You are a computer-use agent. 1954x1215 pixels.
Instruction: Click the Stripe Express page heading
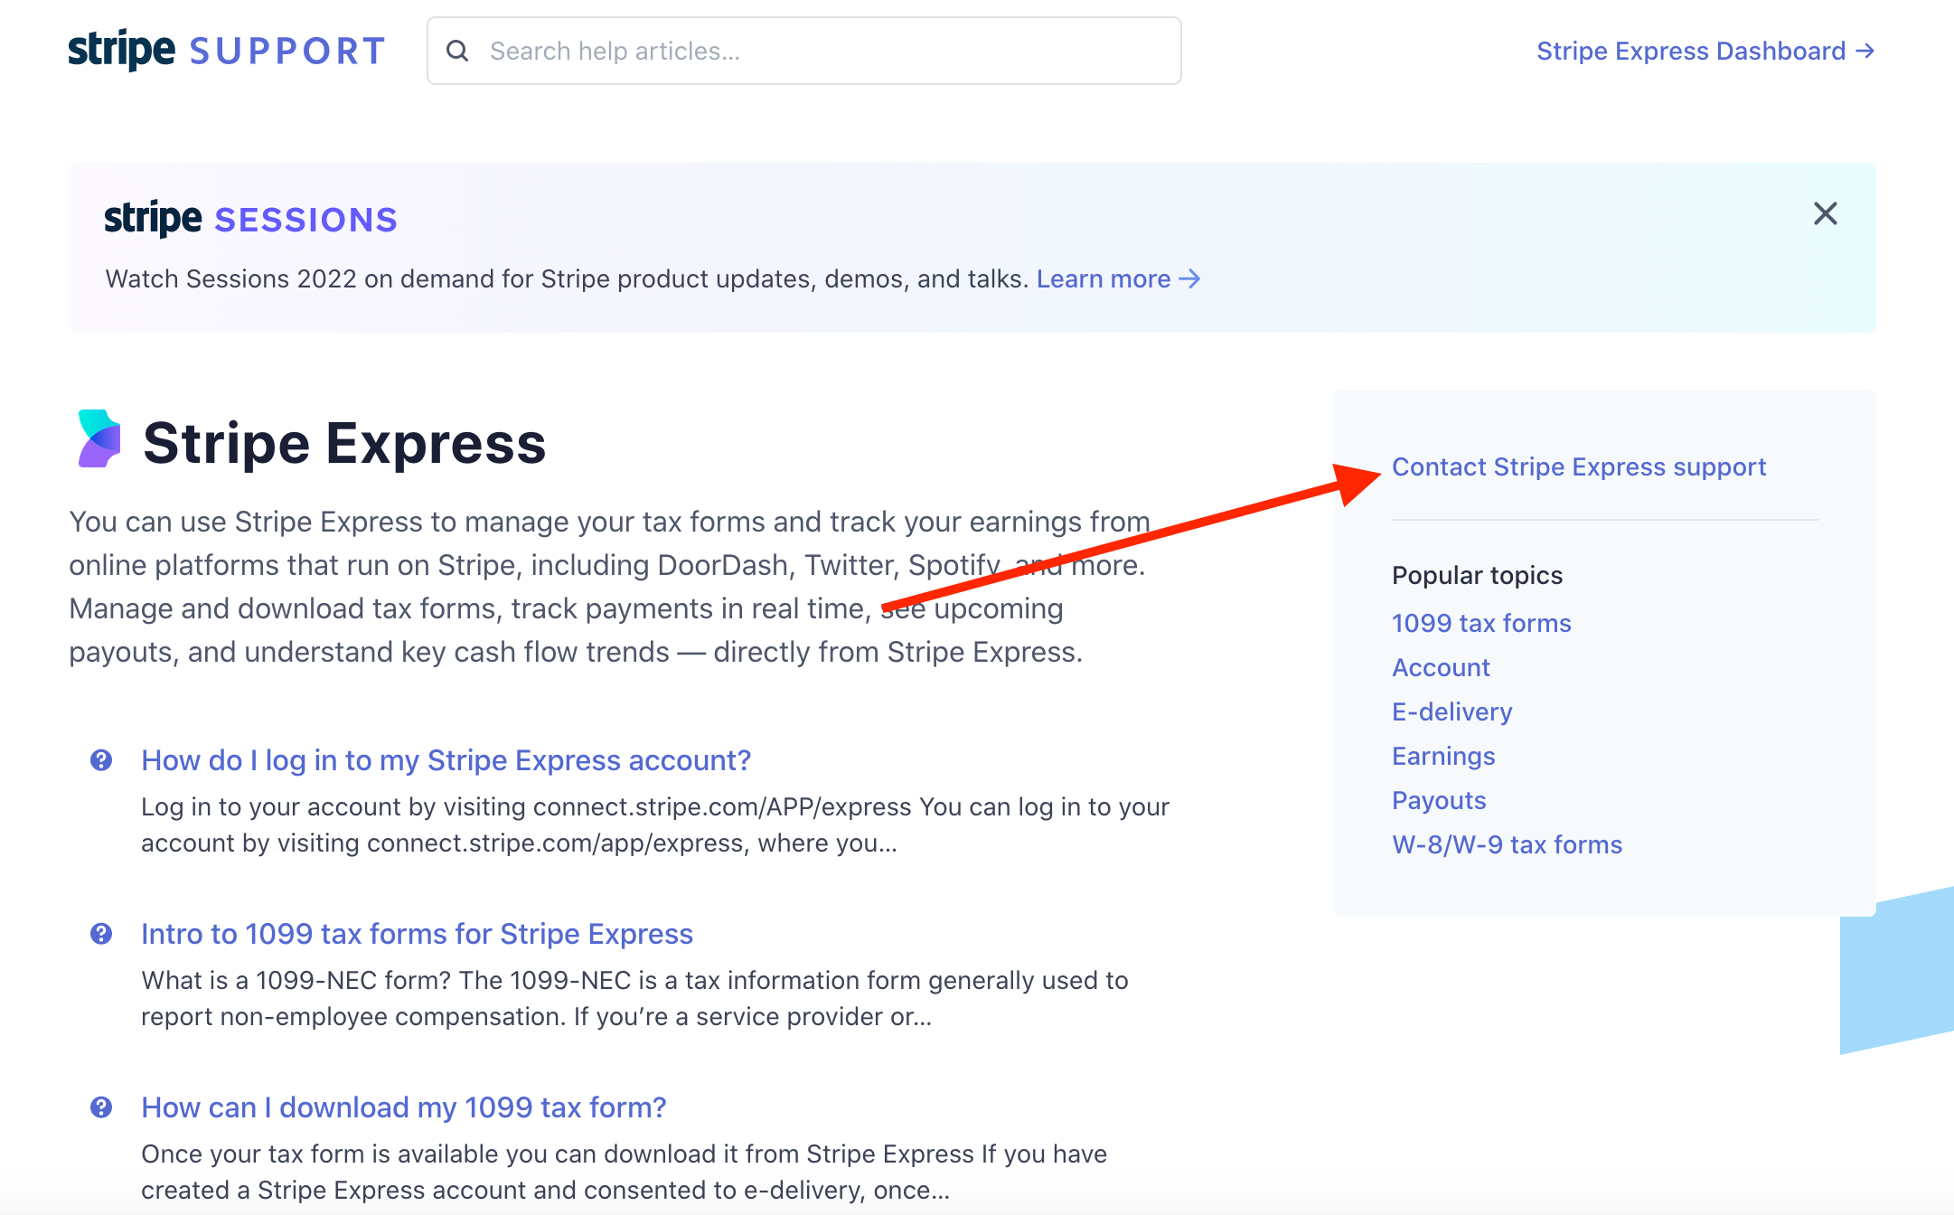coord(344,443)
